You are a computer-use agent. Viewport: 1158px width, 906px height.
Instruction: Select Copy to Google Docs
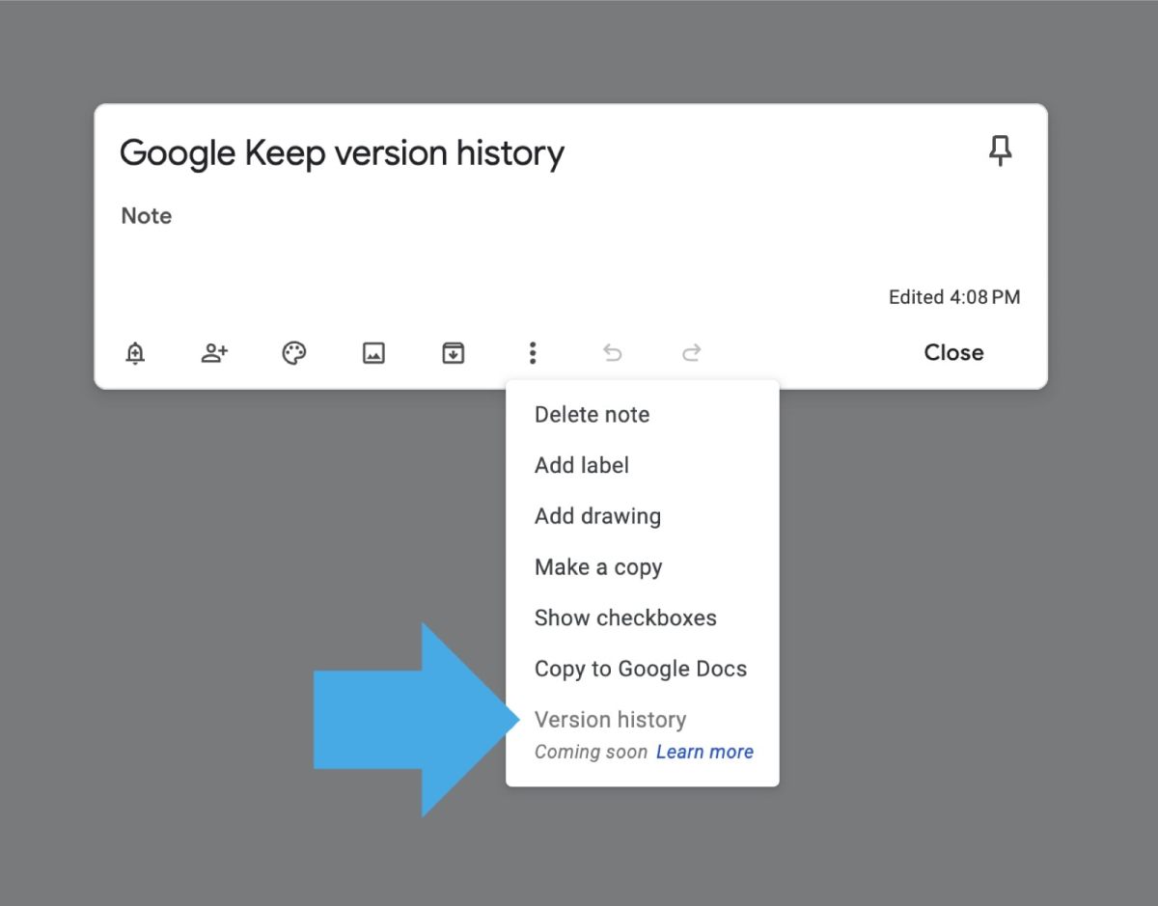click(641, 669)
